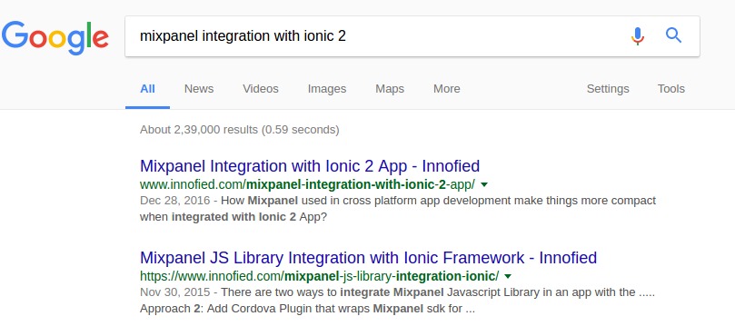Image resolution: width=735 pixels, height=336 pixels.
Task: Click the innofied.com mixpanel-integration-with-ionic-2-app URL
Action: coord(307,184)
